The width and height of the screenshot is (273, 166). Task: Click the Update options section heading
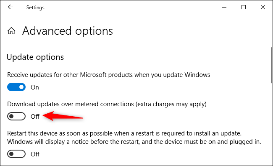[x=35, y=57]
